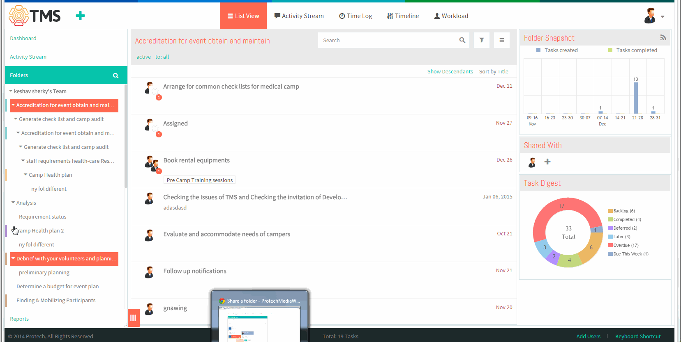Screen dimensions: 681x342
Task: Click assignee avatar on the Assigned task
Action: 149,125
